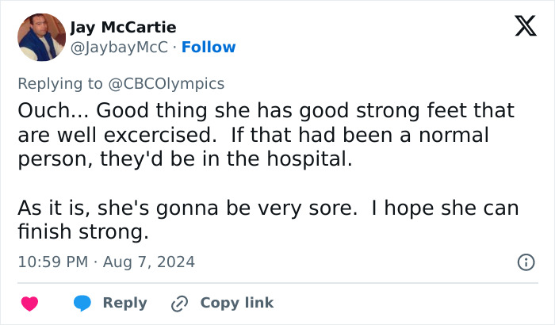The height and width of the screenshot is (325, 555).
Task: Like the tweet with the heart icon
Action: tap(29, 303)
